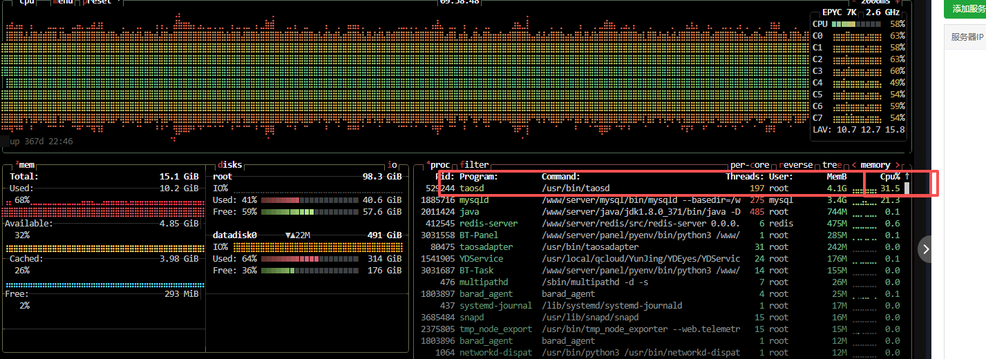Open the btop menu option
The width and height of the screenshot is (986, 359).
pyautogui.click(x=62, y=2)
